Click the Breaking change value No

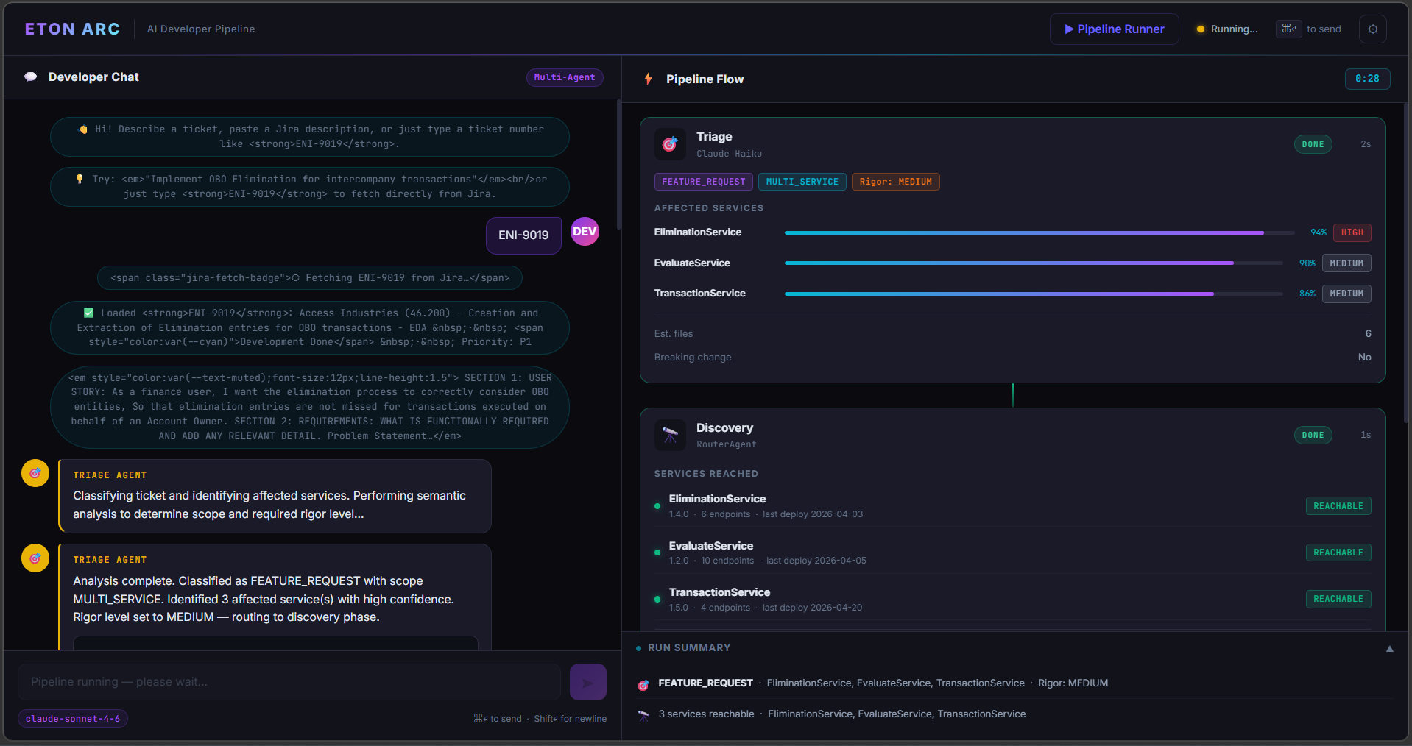[x=1364, y=357]
